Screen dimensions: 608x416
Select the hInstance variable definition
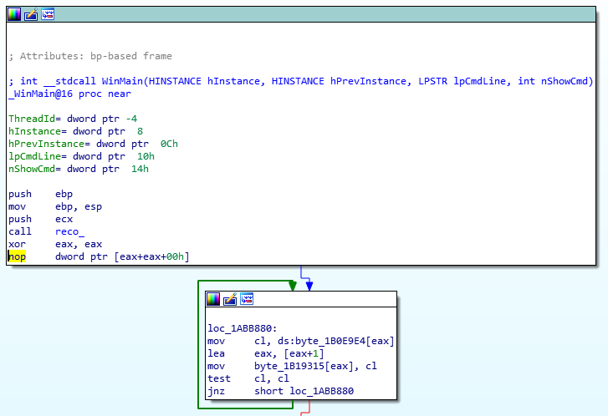[x=75, y=131]
